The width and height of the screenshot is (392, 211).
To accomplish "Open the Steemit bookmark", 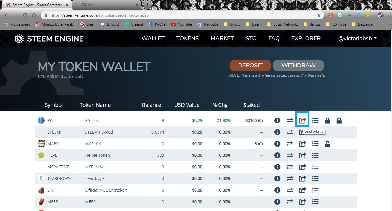I will point(134,24).
